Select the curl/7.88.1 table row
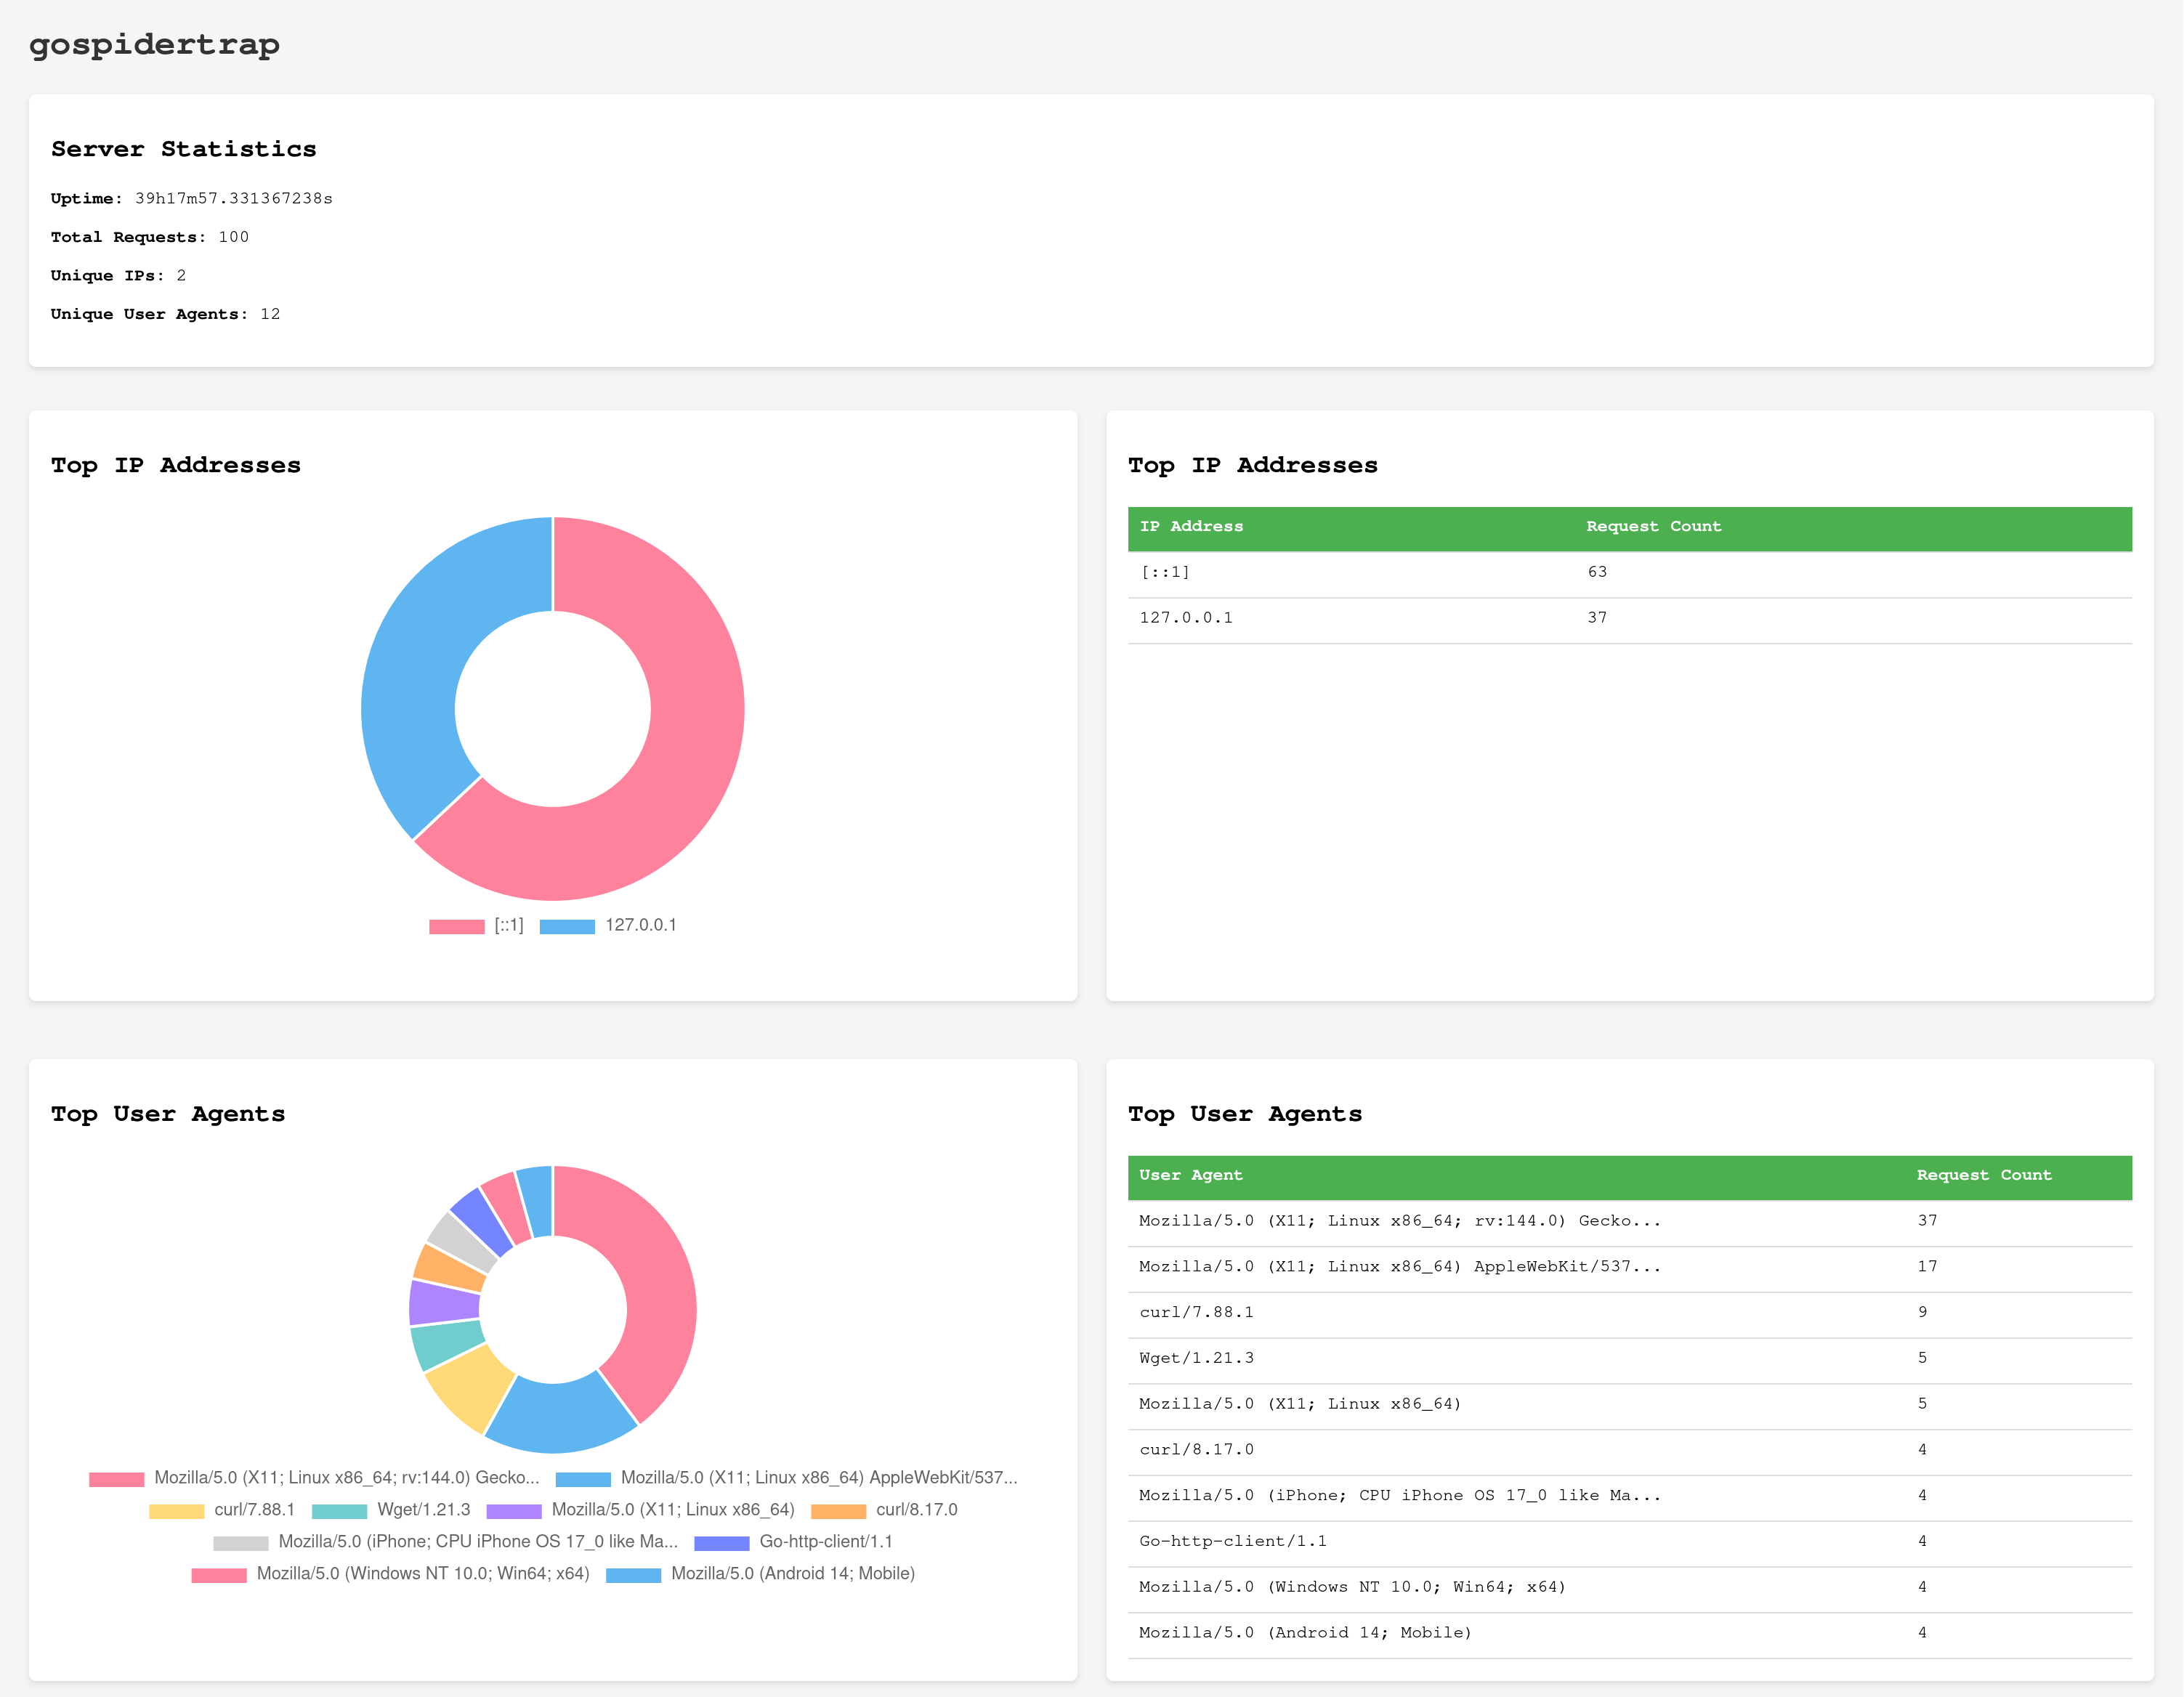The height and width of the screenshot is (1697, 2184). coord(1629,1314)
